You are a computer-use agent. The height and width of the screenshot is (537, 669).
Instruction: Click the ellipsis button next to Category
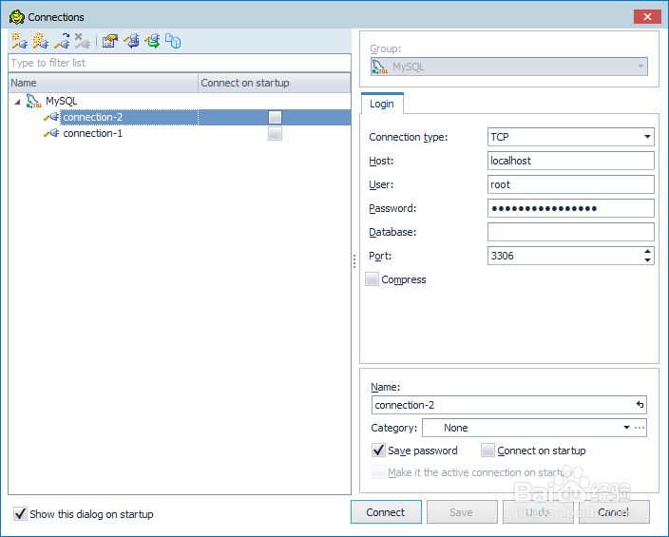(x=640, y=428)
